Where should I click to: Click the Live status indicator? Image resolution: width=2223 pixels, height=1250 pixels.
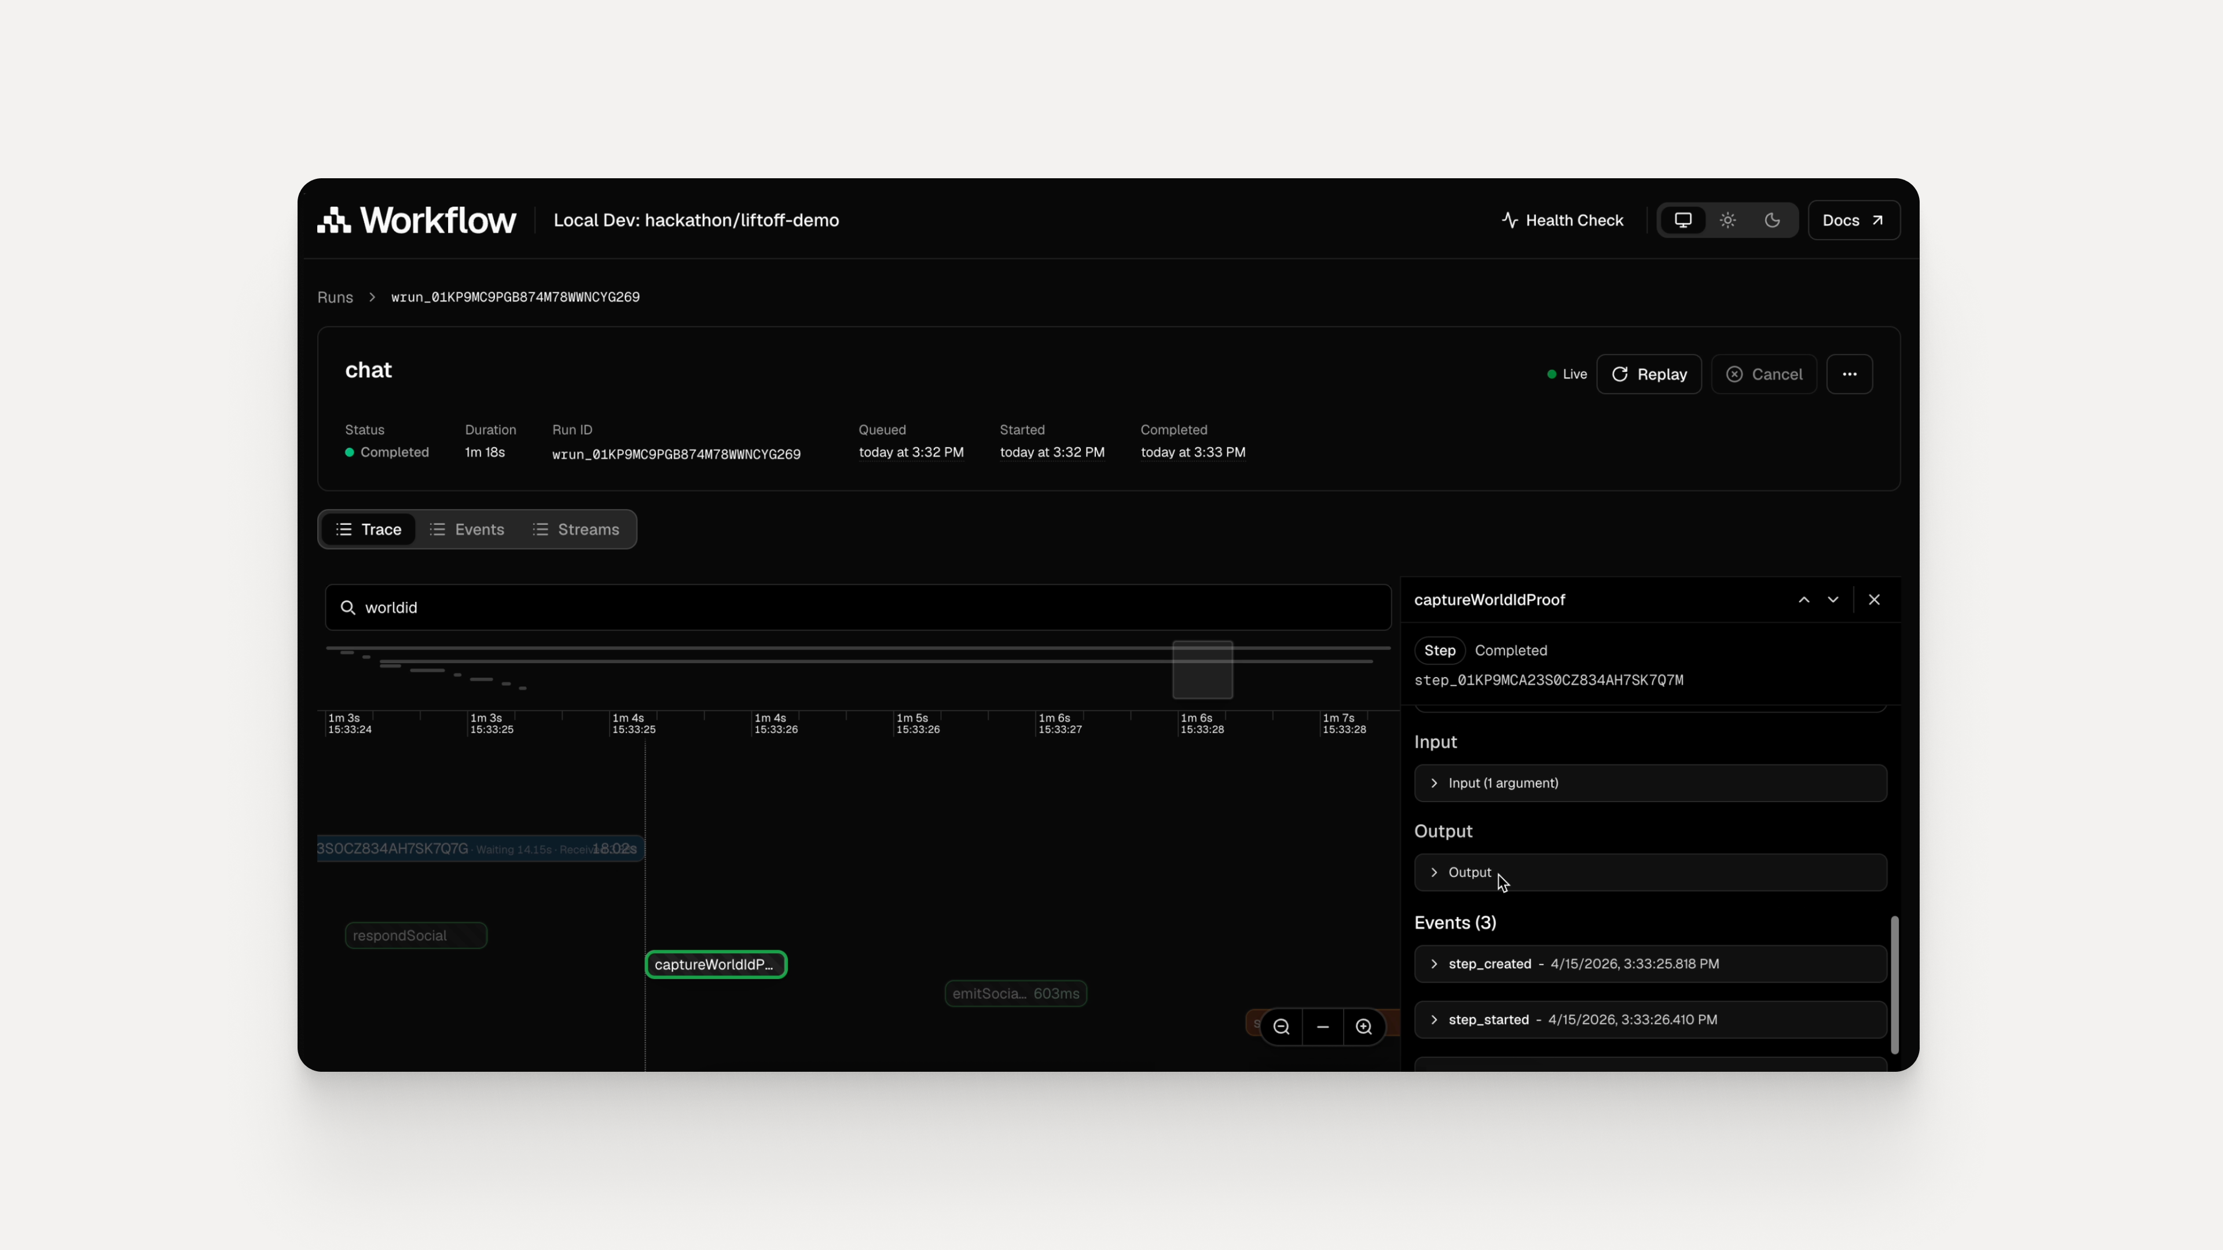click(x=1567, y=374)
